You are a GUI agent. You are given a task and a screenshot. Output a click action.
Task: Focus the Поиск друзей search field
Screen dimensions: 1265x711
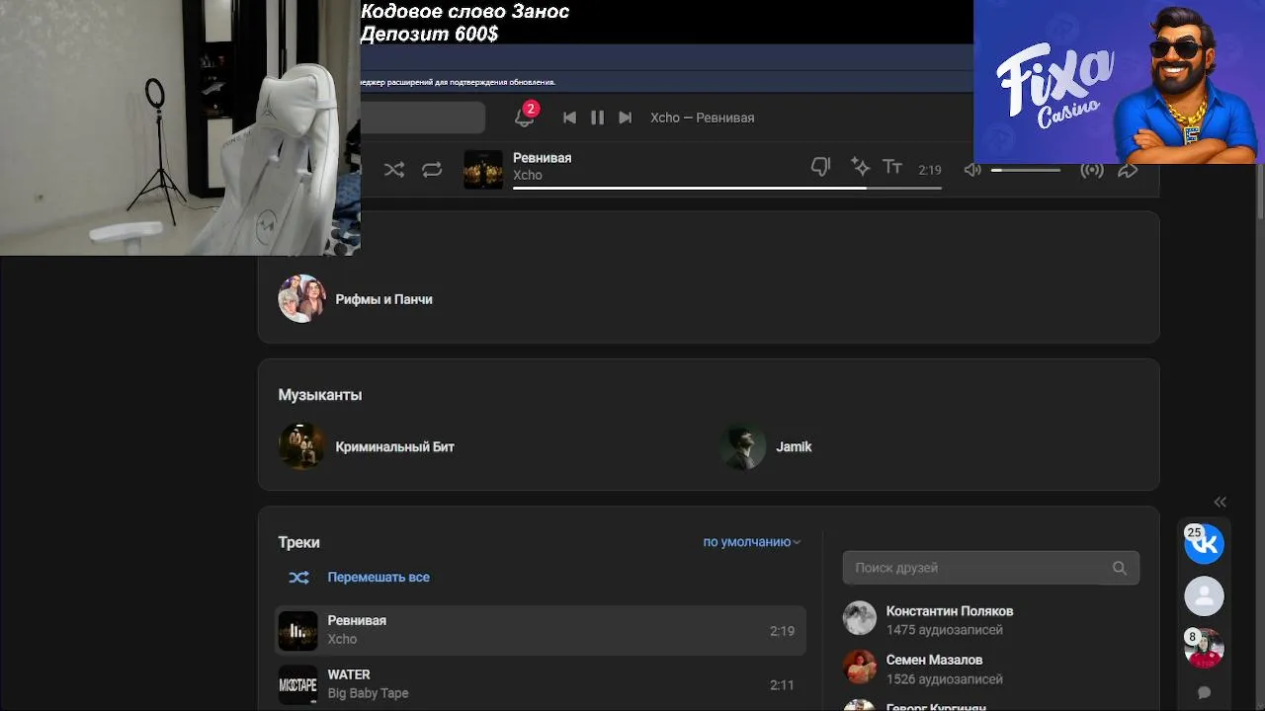click(990, 568)
